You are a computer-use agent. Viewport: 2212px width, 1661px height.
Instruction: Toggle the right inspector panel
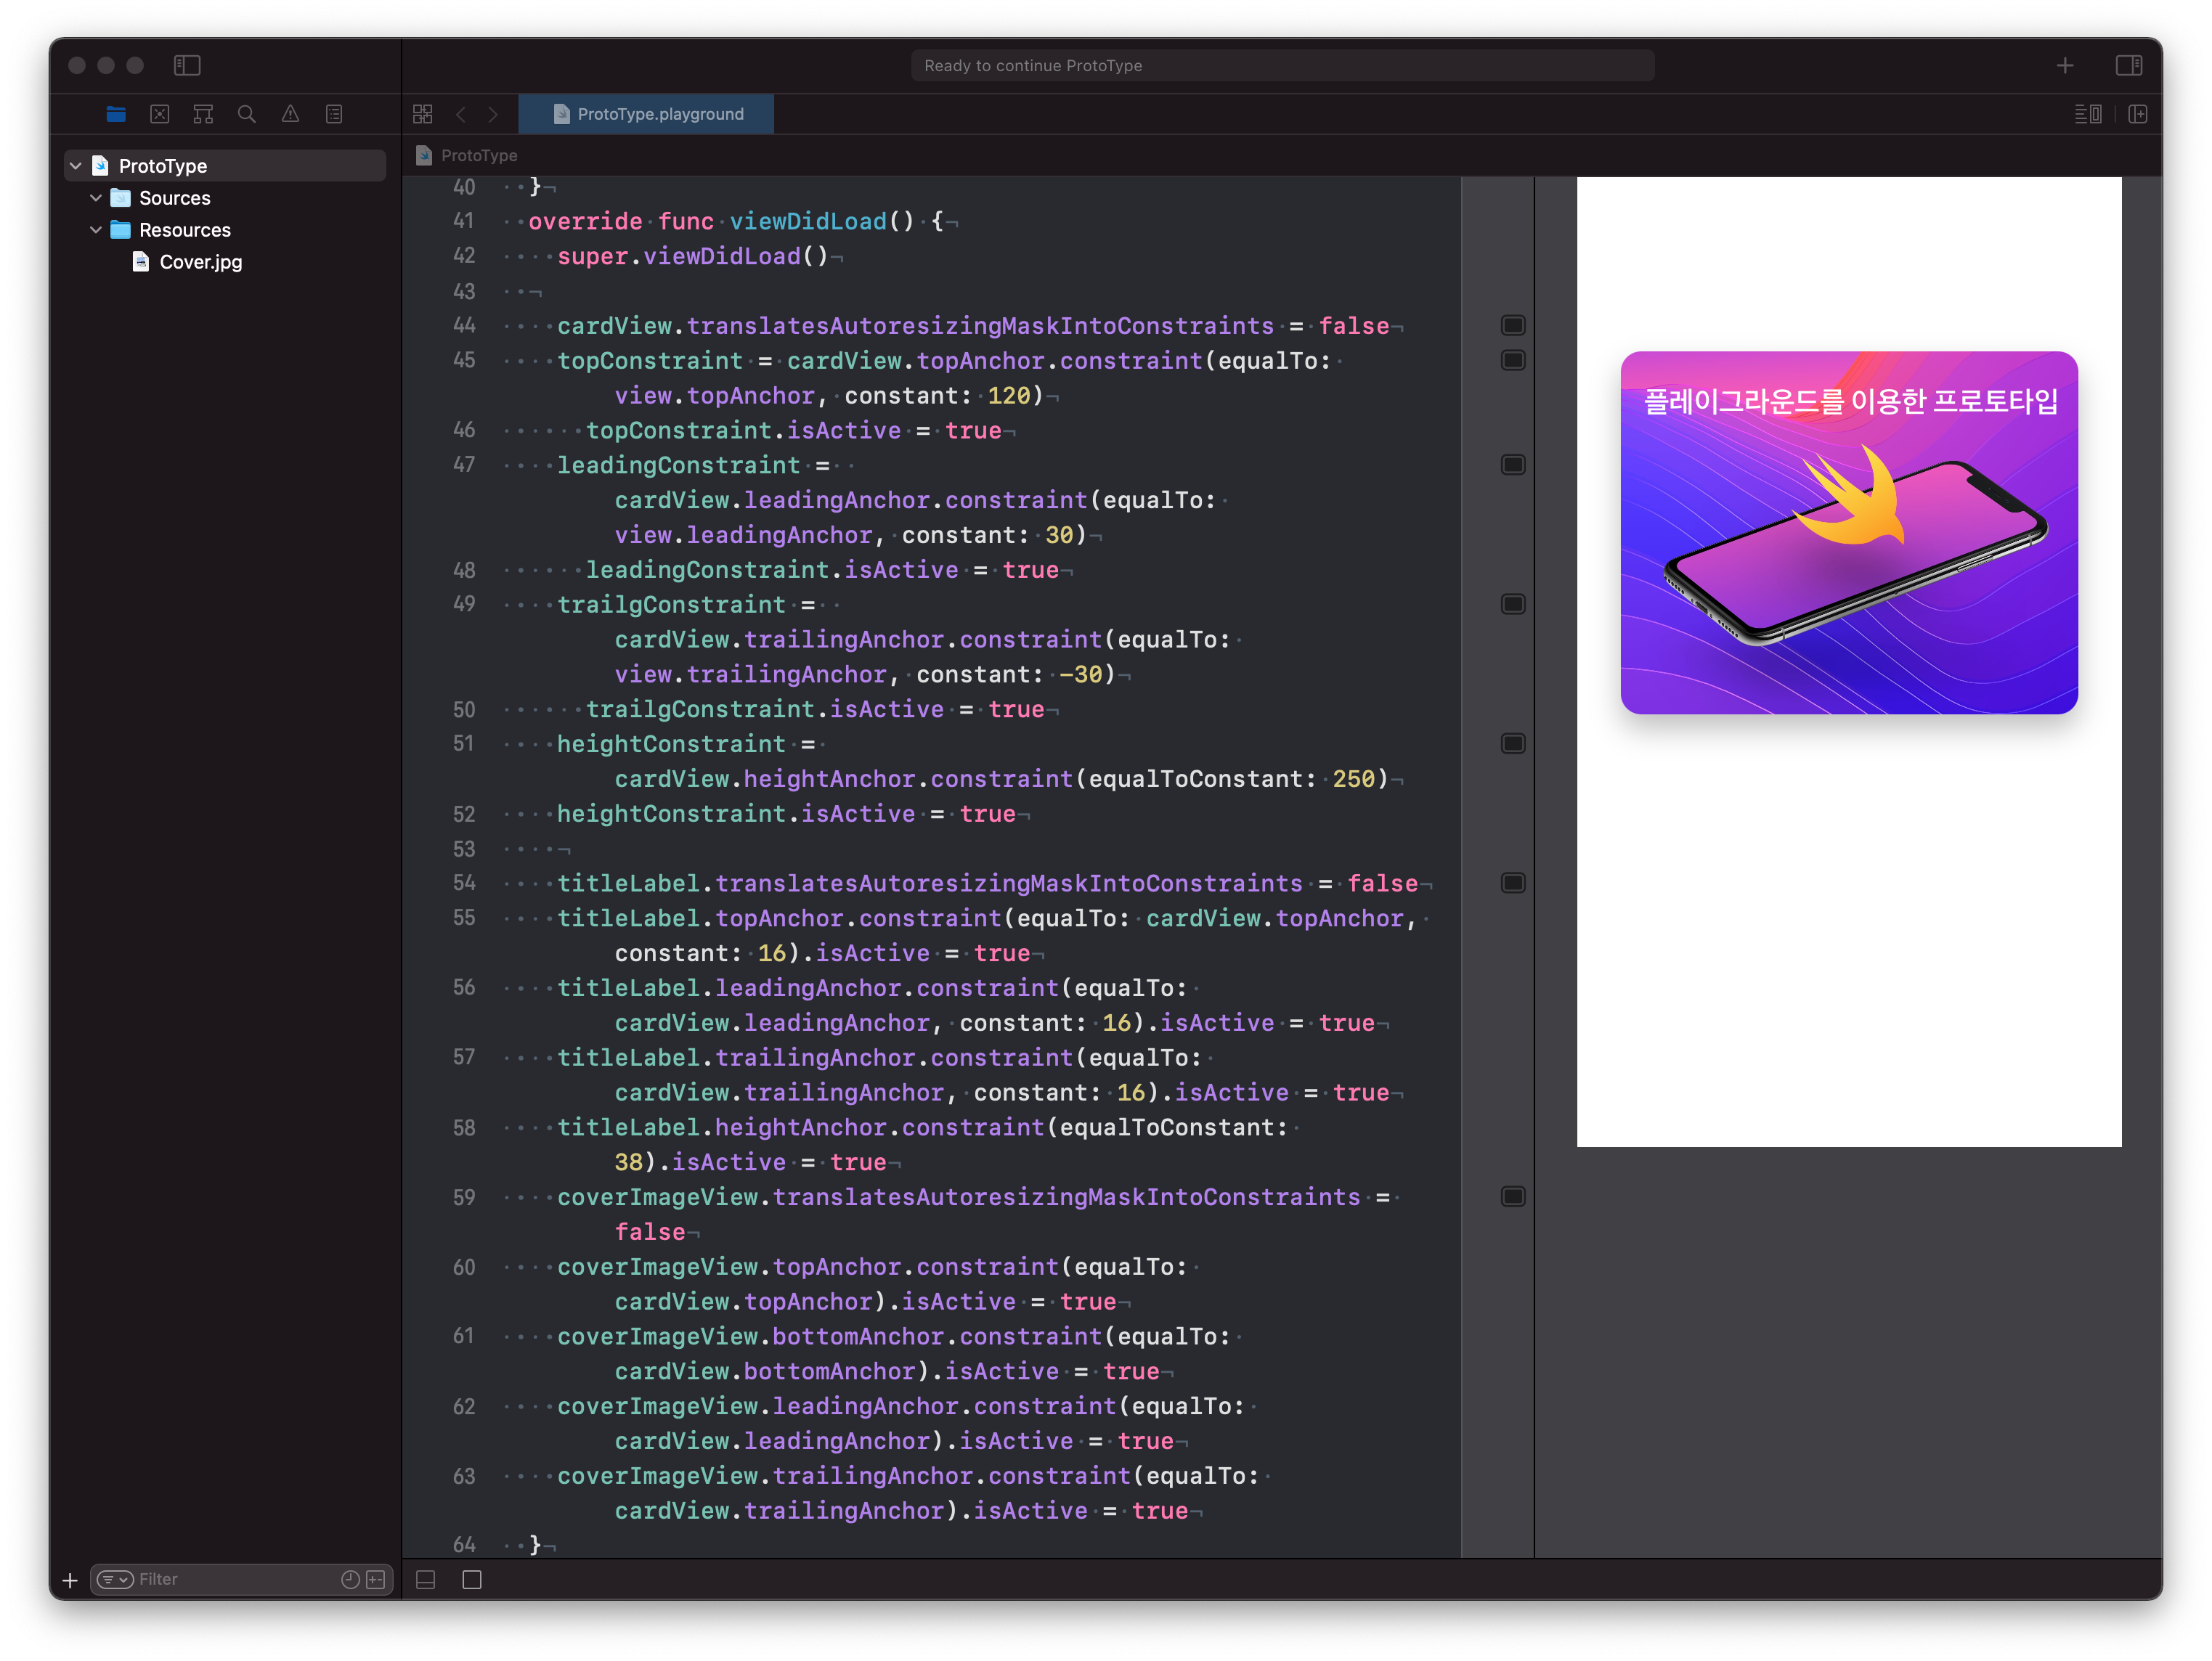(2129, 66)
